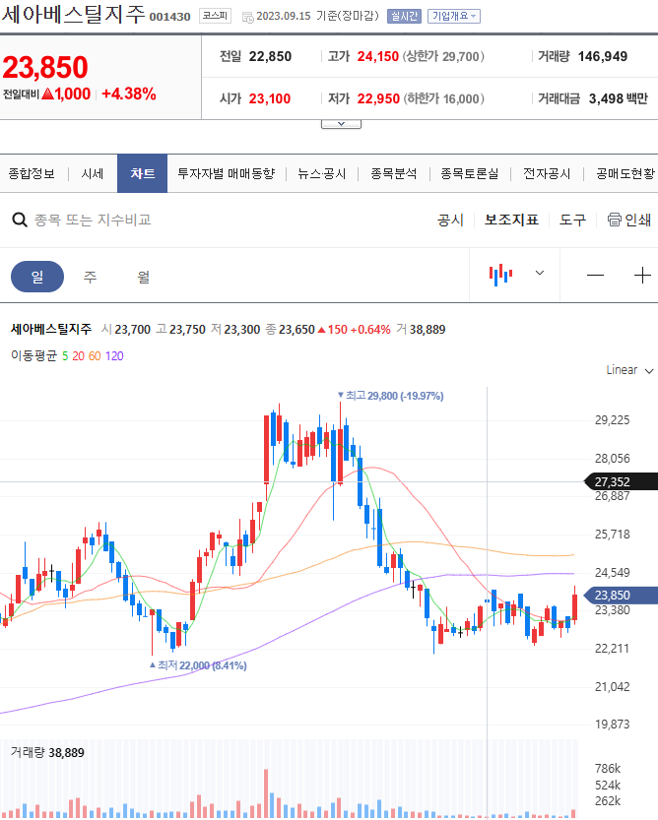Image resolution: width=658 pixels, height=820 pixels.
Task: Open the 투자자별 매매동향 tab
Action: point(227,173)
